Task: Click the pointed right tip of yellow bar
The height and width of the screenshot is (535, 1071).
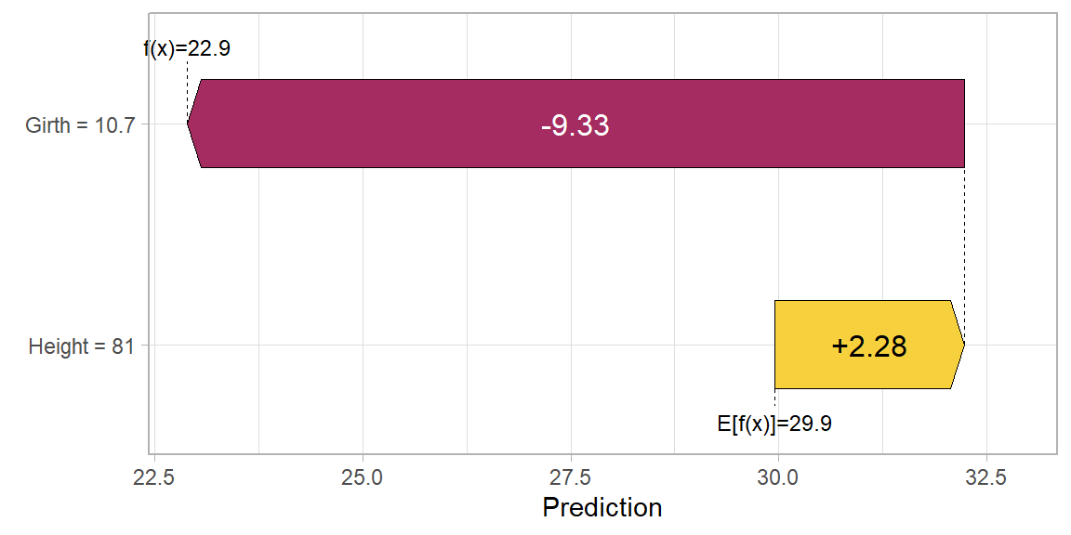Action: [x=962, y=345]
